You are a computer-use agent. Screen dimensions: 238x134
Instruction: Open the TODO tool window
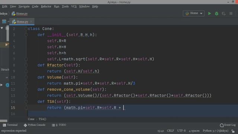coord(59,125)
